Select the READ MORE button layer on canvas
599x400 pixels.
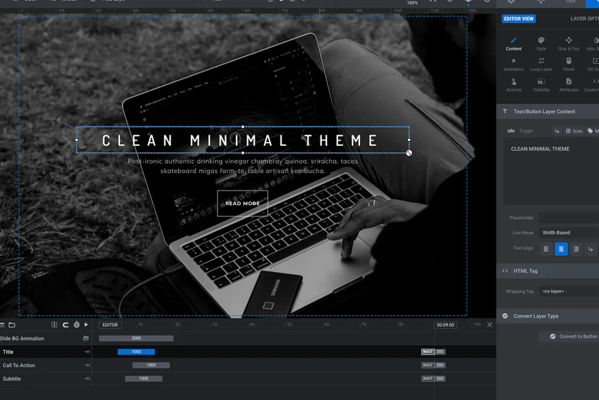(243, 204)
